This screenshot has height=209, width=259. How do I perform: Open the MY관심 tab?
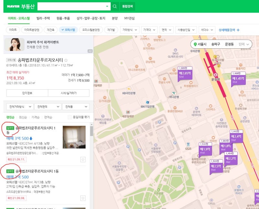tap(129, 18)
